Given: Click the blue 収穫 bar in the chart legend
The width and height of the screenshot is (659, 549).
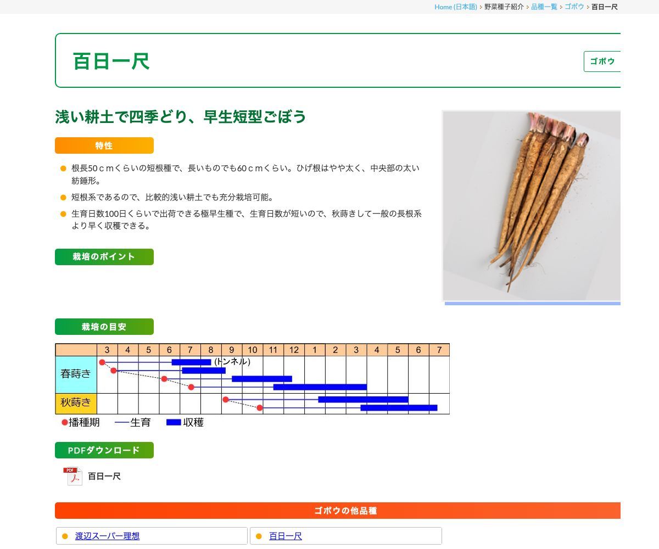Looking at the screenshot, I should pyautogui.click(x=174, y=422).
